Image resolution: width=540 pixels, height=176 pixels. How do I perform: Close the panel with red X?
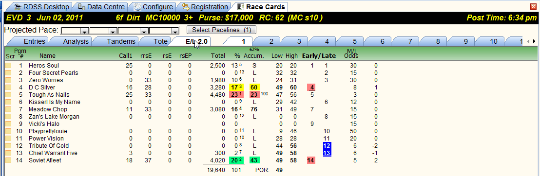[534, 6]
